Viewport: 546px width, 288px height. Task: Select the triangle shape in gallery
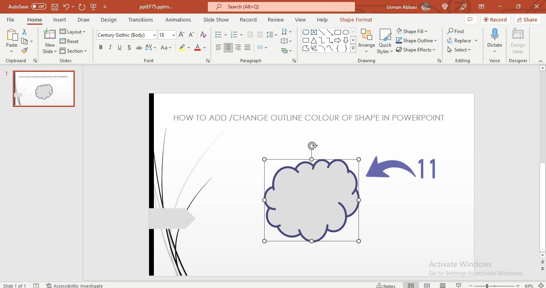coord(314,40)
